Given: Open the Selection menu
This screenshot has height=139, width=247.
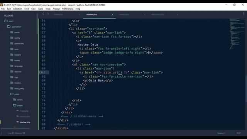Looking at the screenshot, I should pyautogui.click(x=17, y=9).
